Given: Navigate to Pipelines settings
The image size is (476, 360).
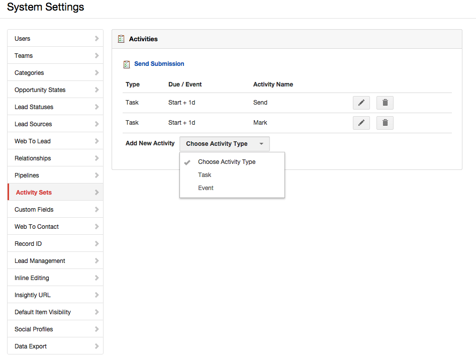Looking at the screenshot, I should 27,175.
